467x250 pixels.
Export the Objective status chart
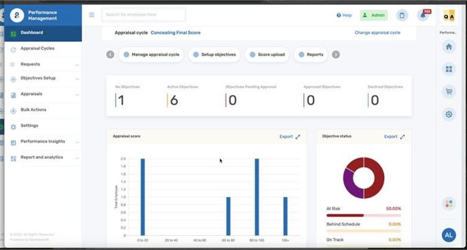click(390, 137)
